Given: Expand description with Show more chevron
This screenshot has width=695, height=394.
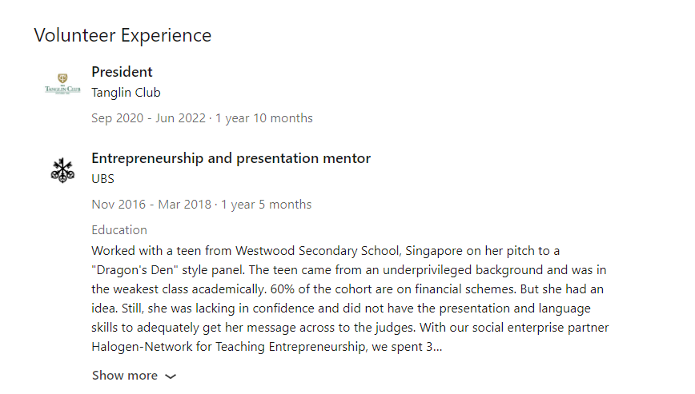Looking at the screenshot, I should (171, 376).
